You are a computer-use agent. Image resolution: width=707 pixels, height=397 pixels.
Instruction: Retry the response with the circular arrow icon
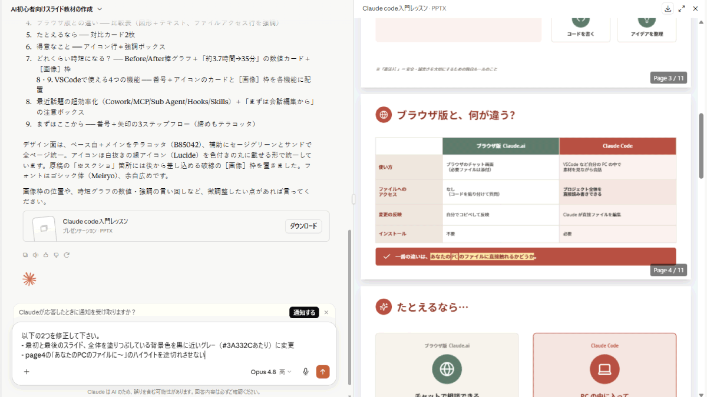tap(67, 255)
